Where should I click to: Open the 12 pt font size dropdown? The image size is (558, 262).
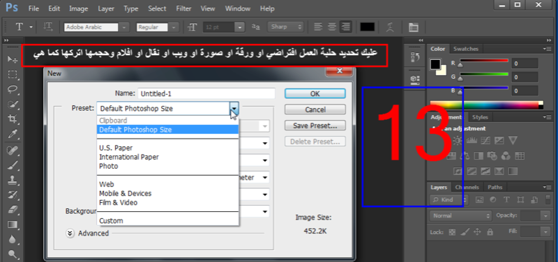pyautogui.click(x=240, y=27)
